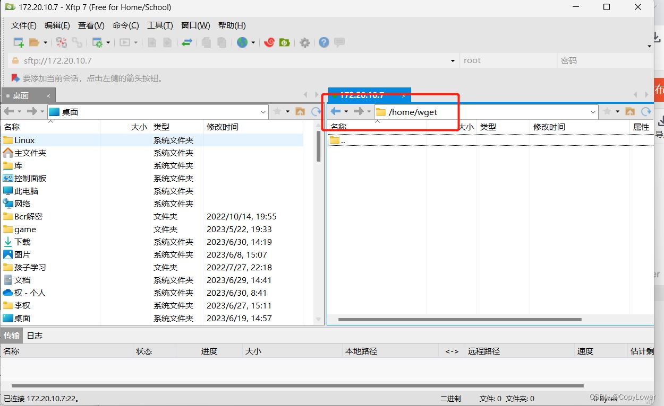This screenshot has height=406, width=664.
Task: Go to home folder in local pane
Action: [300, 111]
